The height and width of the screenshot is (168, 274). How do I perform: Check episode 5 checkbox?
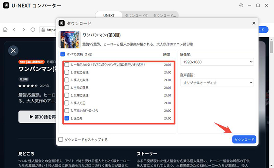(67, 95)
